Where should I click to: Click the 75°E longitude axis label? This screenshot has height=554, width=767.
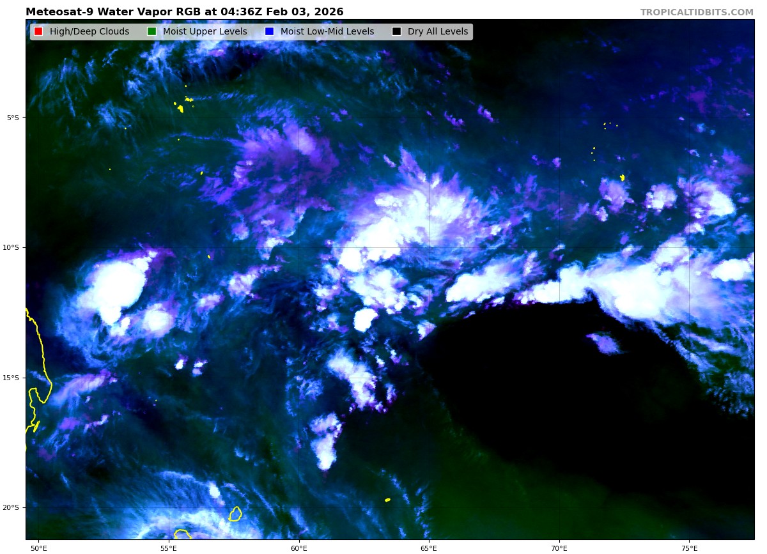pos(689,548)
